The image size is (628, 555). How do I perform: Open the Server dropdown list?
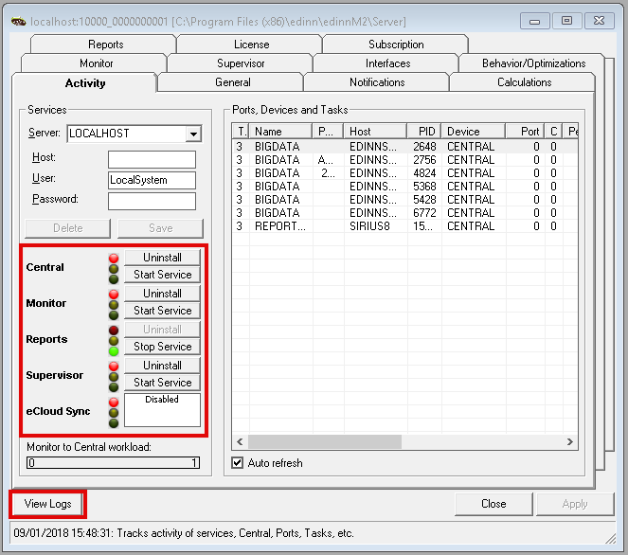click(193, 134)
